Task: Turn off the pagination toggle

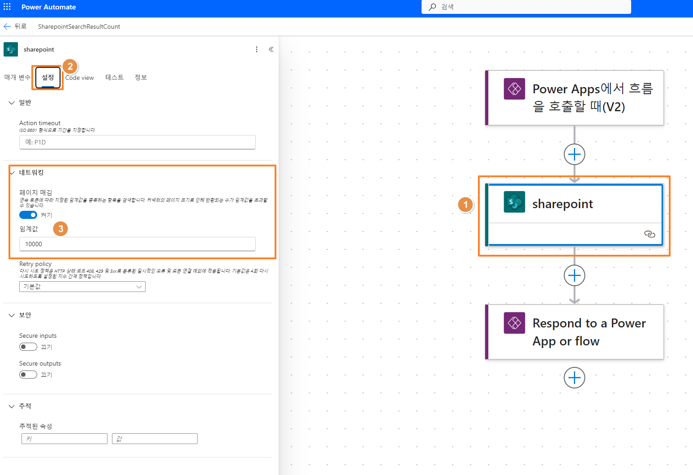Action: 28,215
